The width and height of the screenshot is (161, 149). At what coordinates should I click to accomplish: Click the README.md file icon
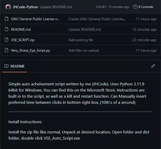tap(7, 29)
